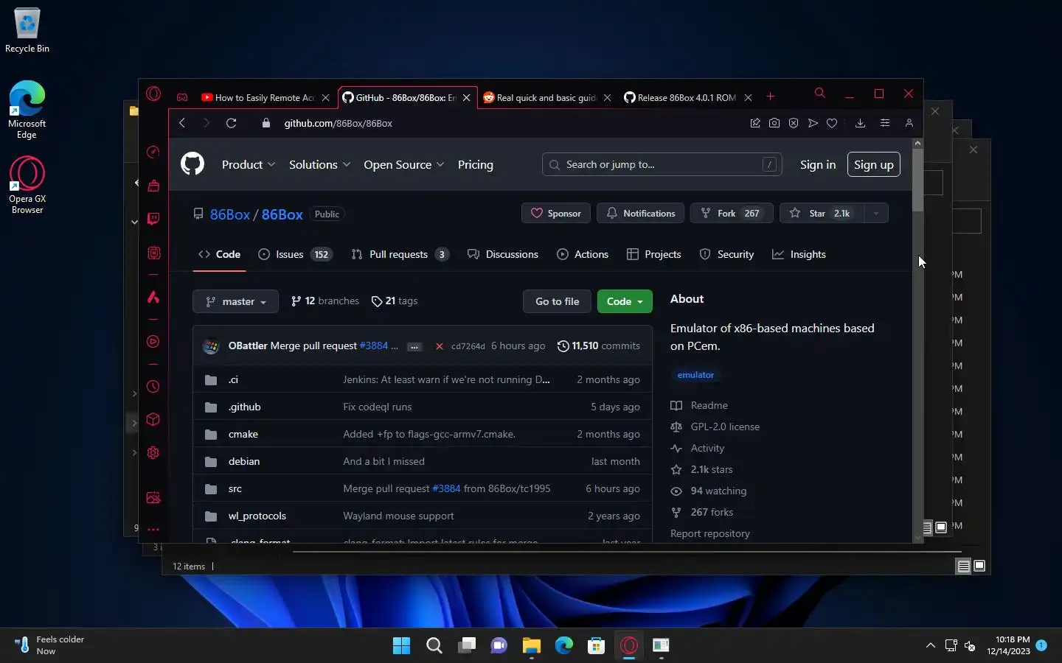This screenshot has width=1062, height=663.
Task: Show hidden system tray icons chevron
Action: pyautogui.click(x=931, y=645)
